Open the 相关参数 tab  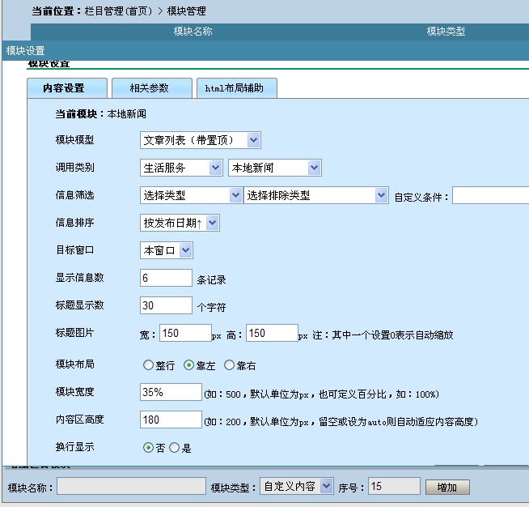(150, 88)
